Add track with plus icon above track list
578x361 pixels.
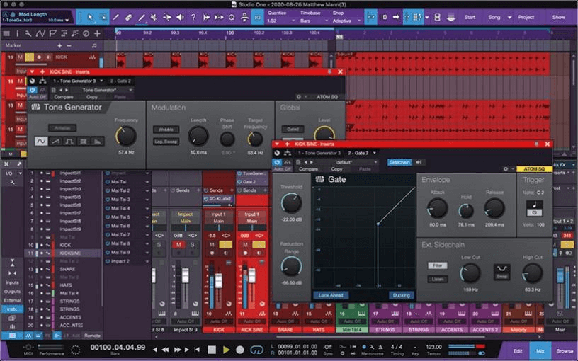97,33
